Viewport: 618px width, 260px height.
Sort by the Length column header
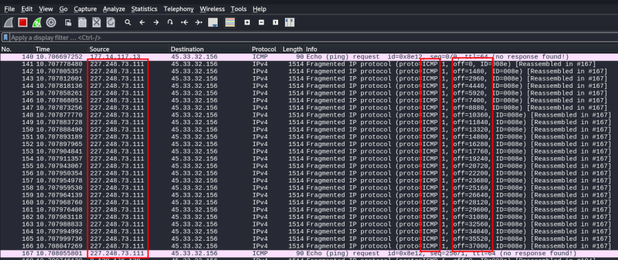[293, 49]
